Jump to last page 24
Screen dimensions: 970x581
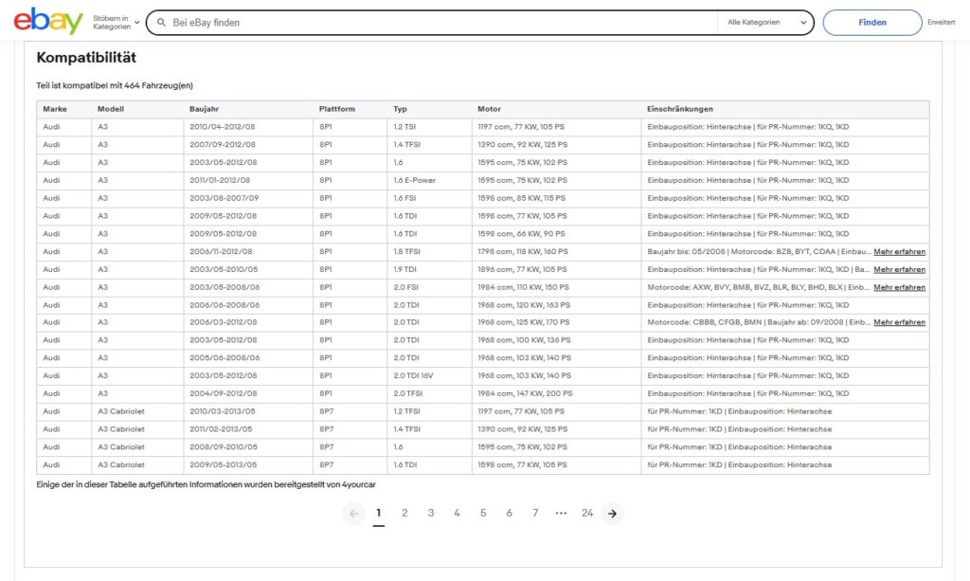(x=587, y=513)
